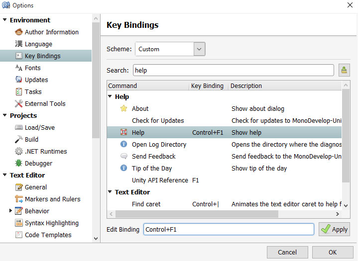Click the Key Bindings sidebar icon
This screenshot has height=261, width=358.
click(19, 56)
